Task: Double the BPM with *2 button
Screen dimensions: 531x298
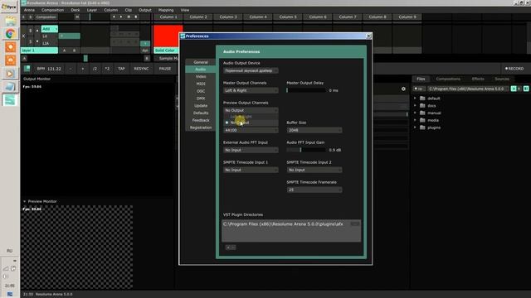Action: point(107,69)
